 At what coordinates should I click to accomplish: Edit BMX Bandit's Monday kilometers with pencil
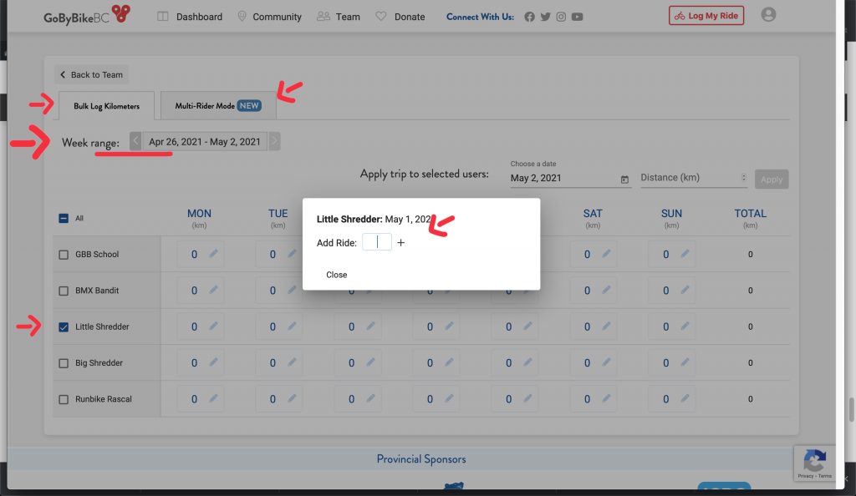tap(213, 290)
